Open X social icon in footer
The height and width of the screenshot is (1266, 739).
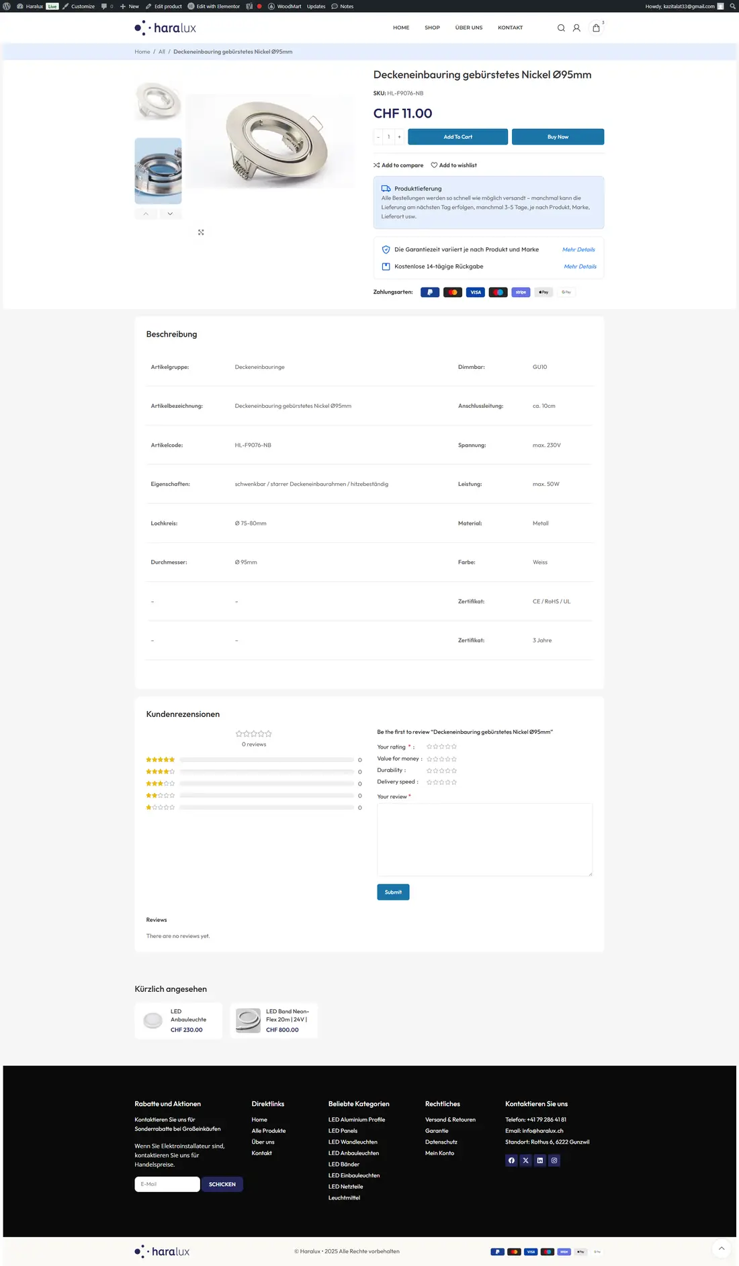click(525, 1160)
